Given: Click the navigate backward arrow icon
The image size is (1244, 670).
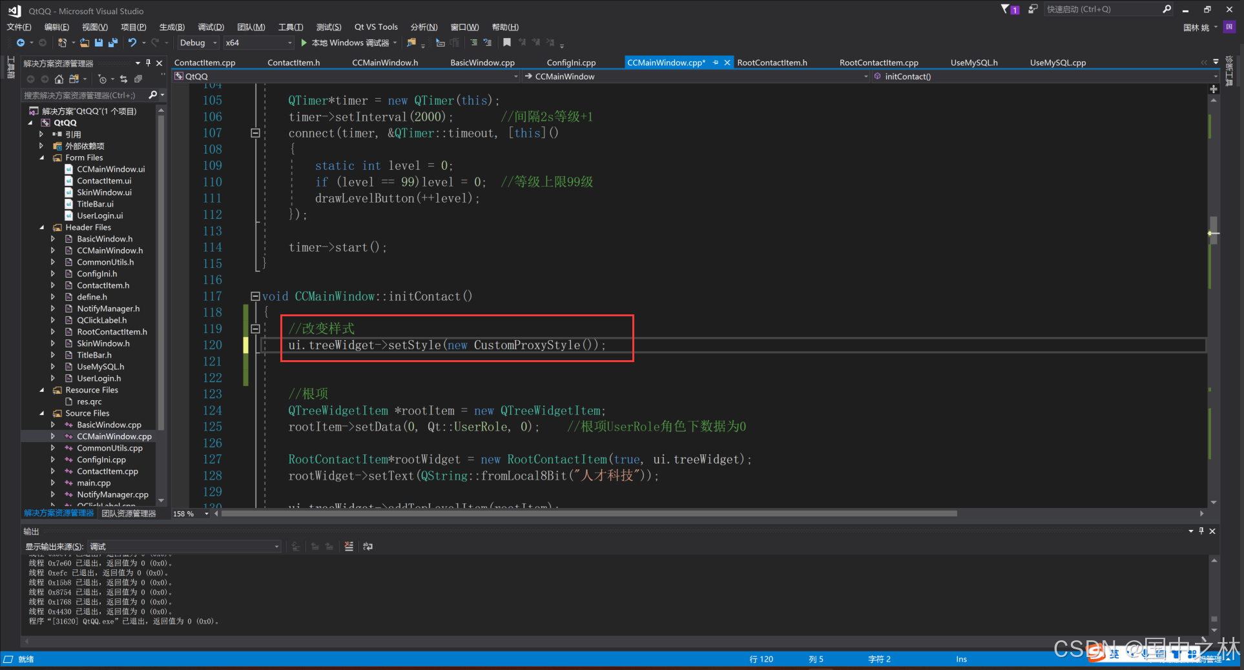Looking at the screenshot, I should pos(21,43).
